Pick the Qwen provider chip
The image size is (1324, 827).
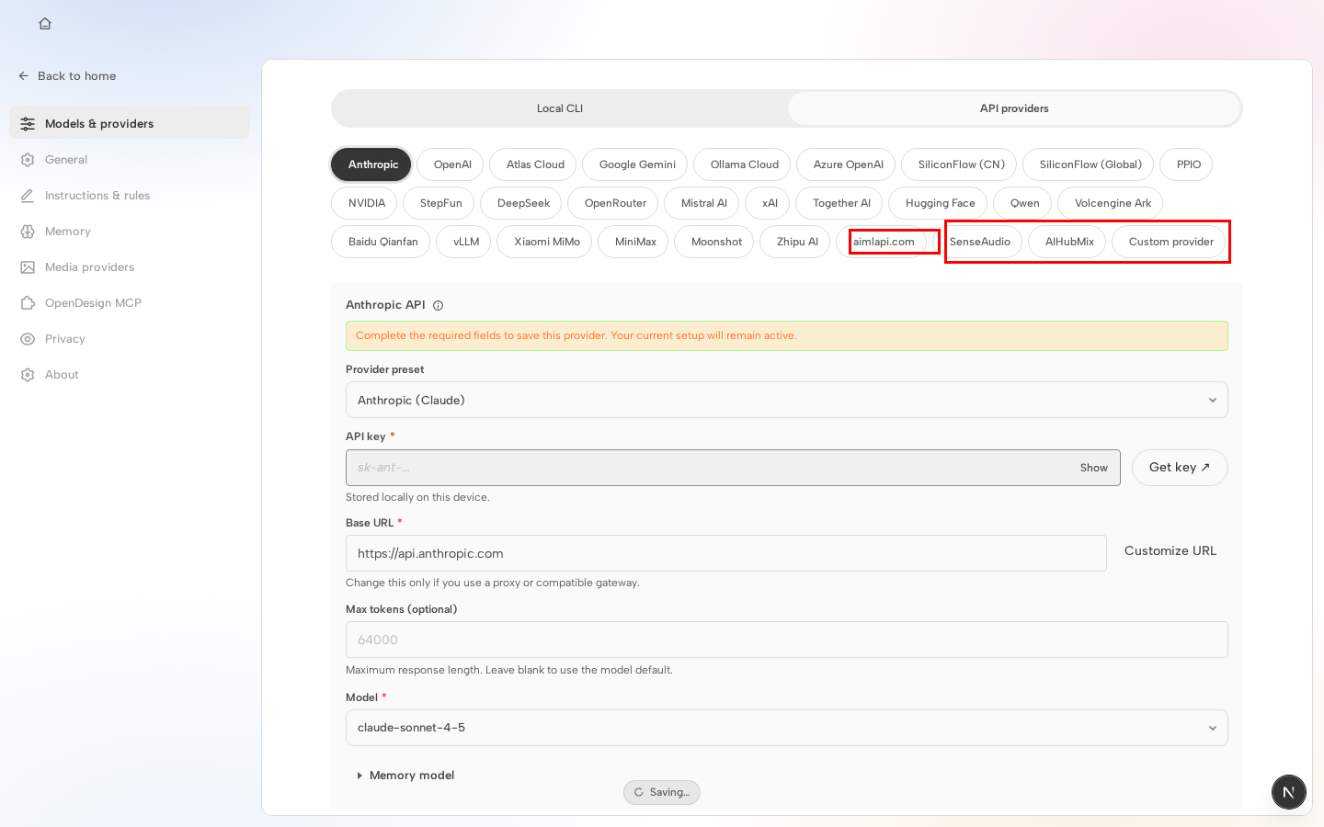(1024, 203)
